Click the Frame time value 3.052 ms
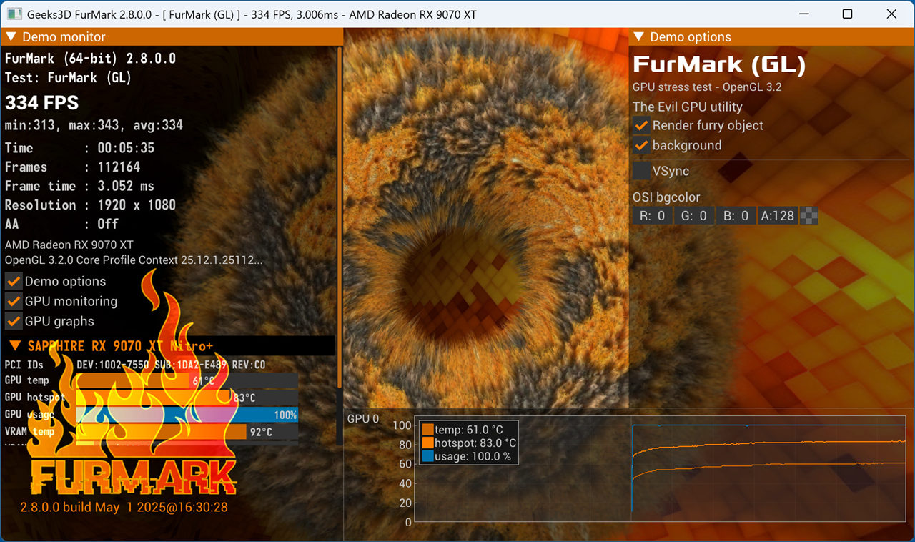The height and width of the screenshot is (542, 915). click(126, 186)
